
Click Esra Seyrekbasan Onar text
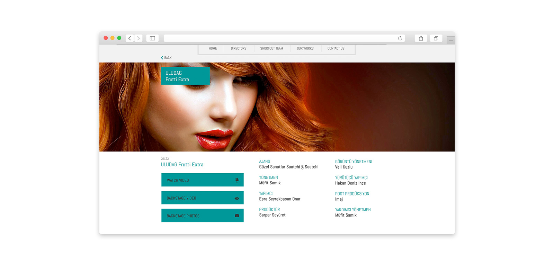click(x=280, y=199)
